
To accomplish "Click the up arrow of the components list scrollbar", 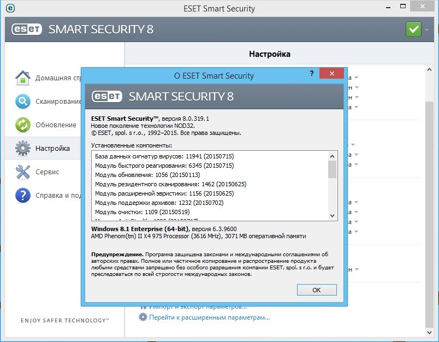I will click(x=332, y=156).
